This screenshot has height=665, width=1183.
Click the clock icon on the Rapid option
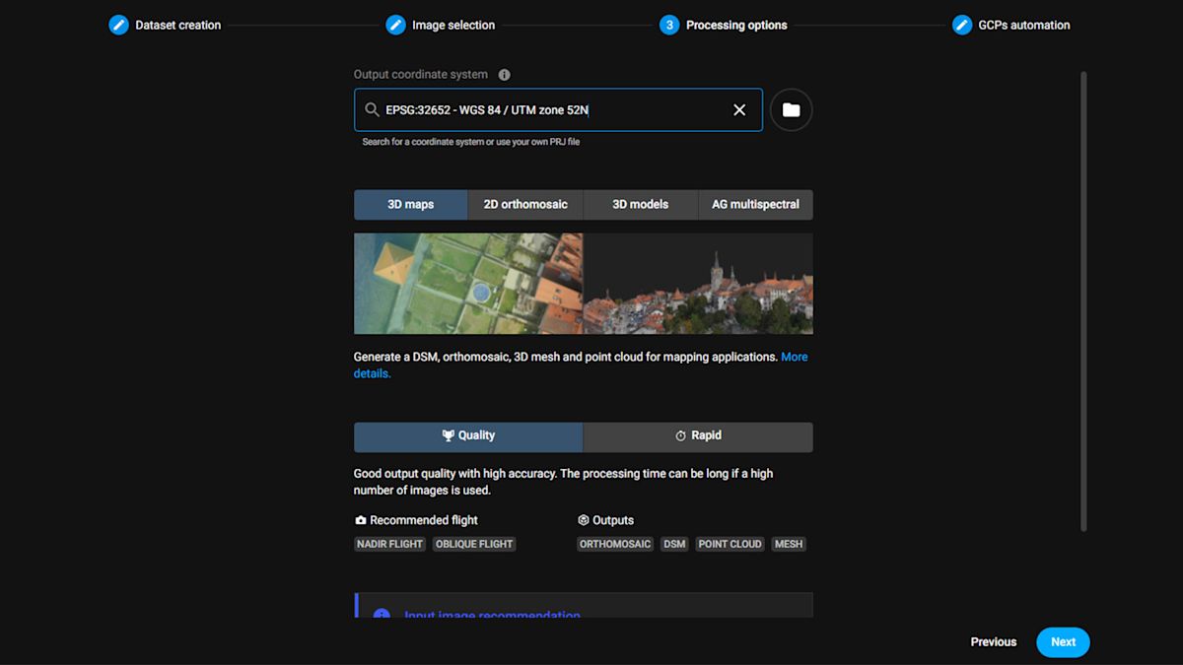coord(680,434)
